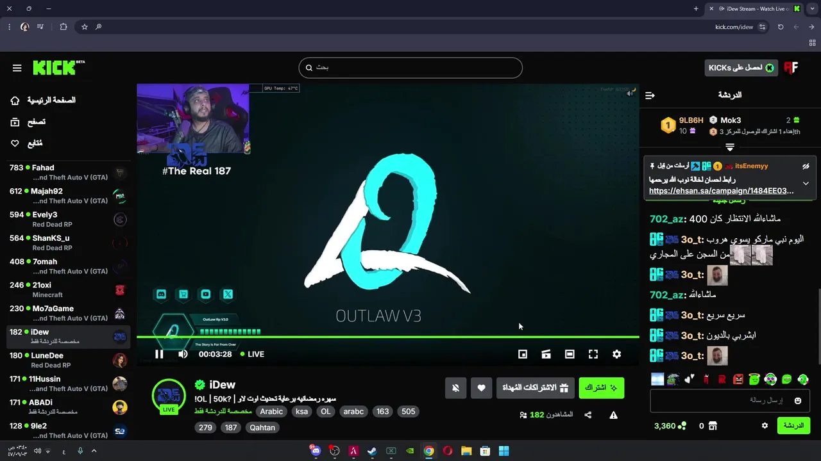Switch player to fullscreen
The width and height of the screenshot is (821, 461).
pyautogui.click(x=593, y=354)
